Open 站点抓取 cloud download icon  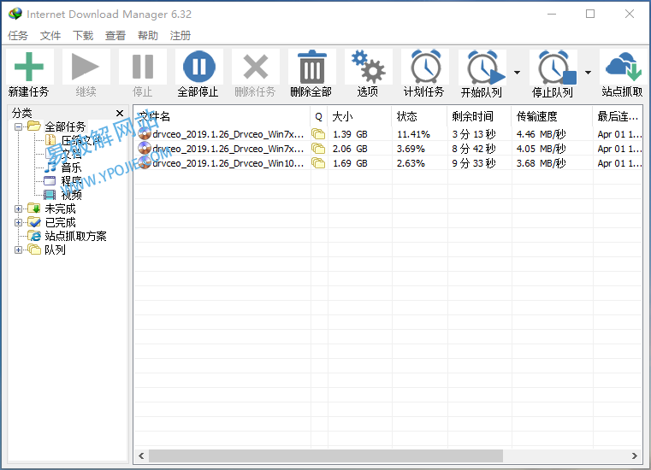point(623,67)
